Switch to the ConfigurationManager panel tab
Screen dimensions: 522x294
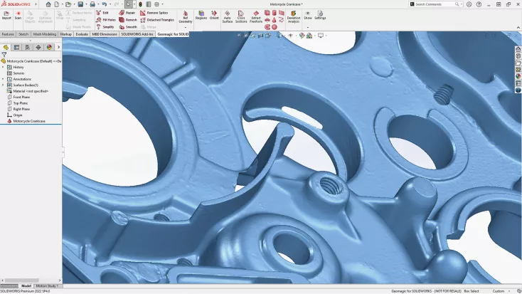[27, 47]
